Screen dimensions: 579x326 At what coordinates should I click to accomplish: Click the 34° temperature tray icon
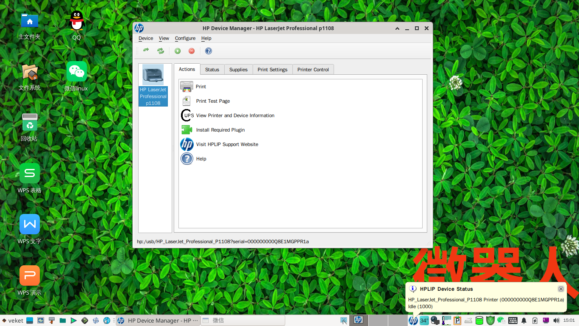click(x=424, y=320)
